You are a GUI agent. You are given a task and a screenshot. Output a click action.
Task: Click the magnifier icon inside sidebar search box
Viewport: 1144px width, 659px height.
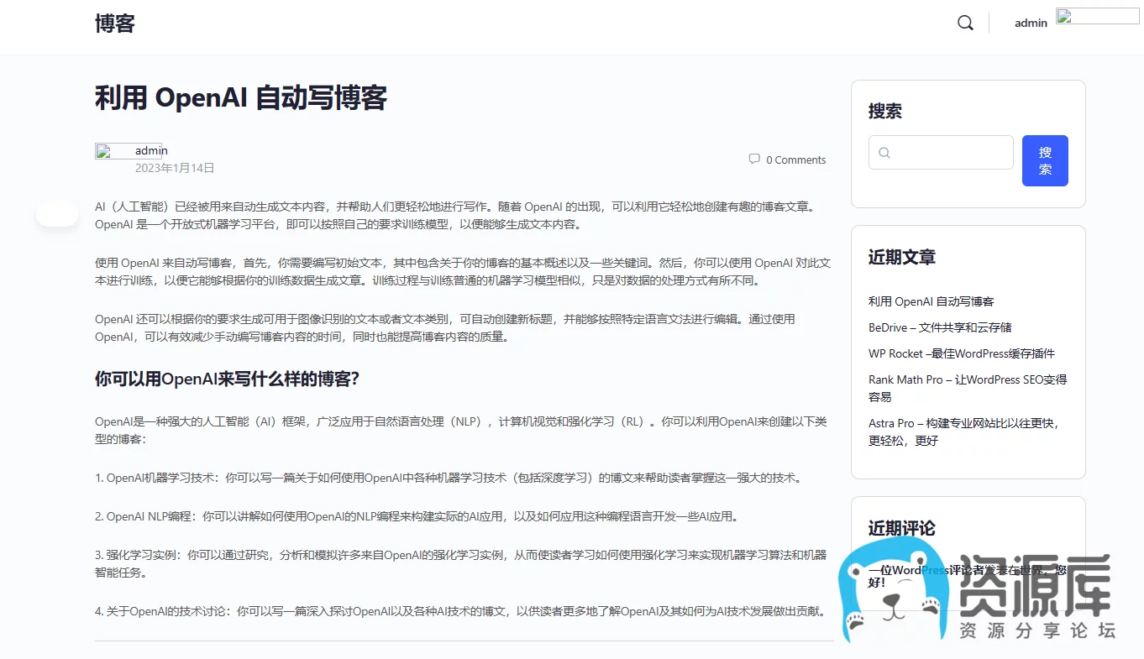pos(884,153)
